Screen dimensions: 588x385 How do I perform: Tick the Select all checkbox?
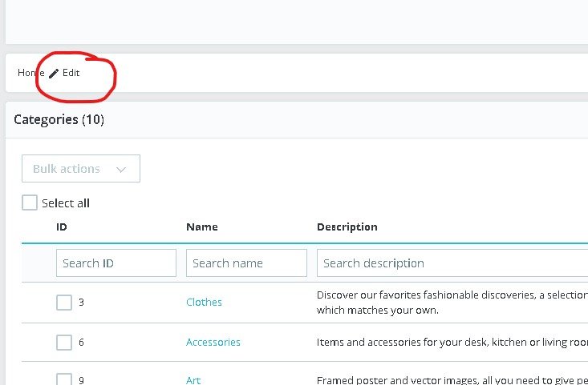tap(30, 203)
